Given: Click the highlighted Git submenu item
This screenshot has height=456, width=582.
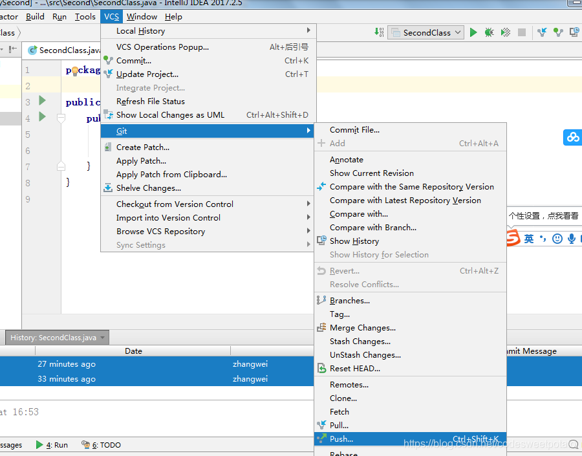Looking at the screenshot, I should [x=207, y=131].
